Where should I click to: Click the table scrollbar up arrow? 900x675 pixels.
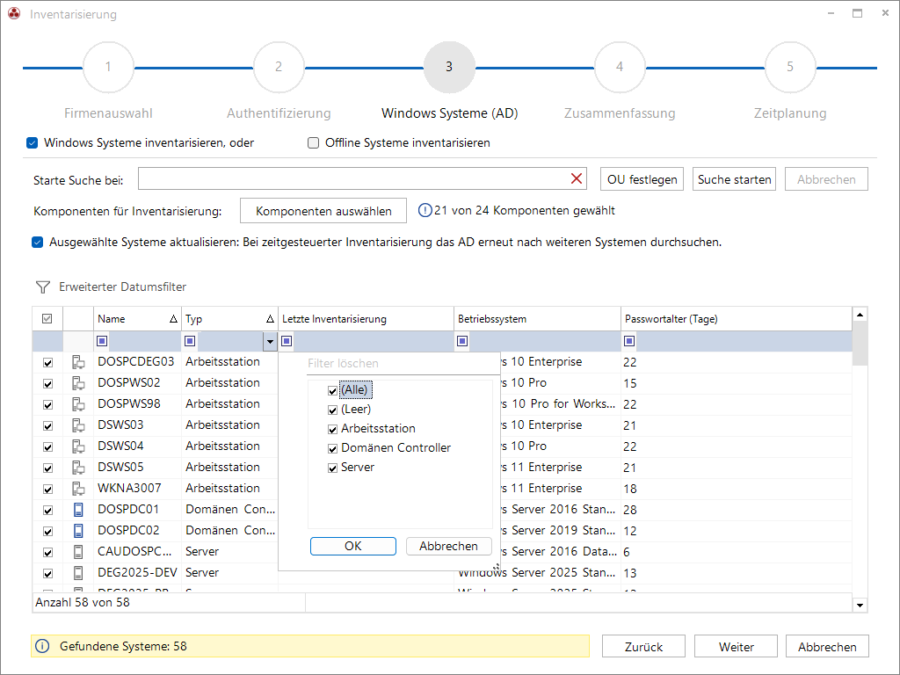tap(860, 315)
